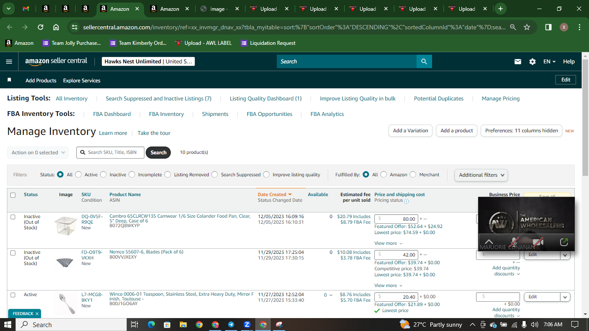Exit the Zoom minimized video window
Viewport: 589px width, 331px height.
pyautogui.click(x=564, y=242)
